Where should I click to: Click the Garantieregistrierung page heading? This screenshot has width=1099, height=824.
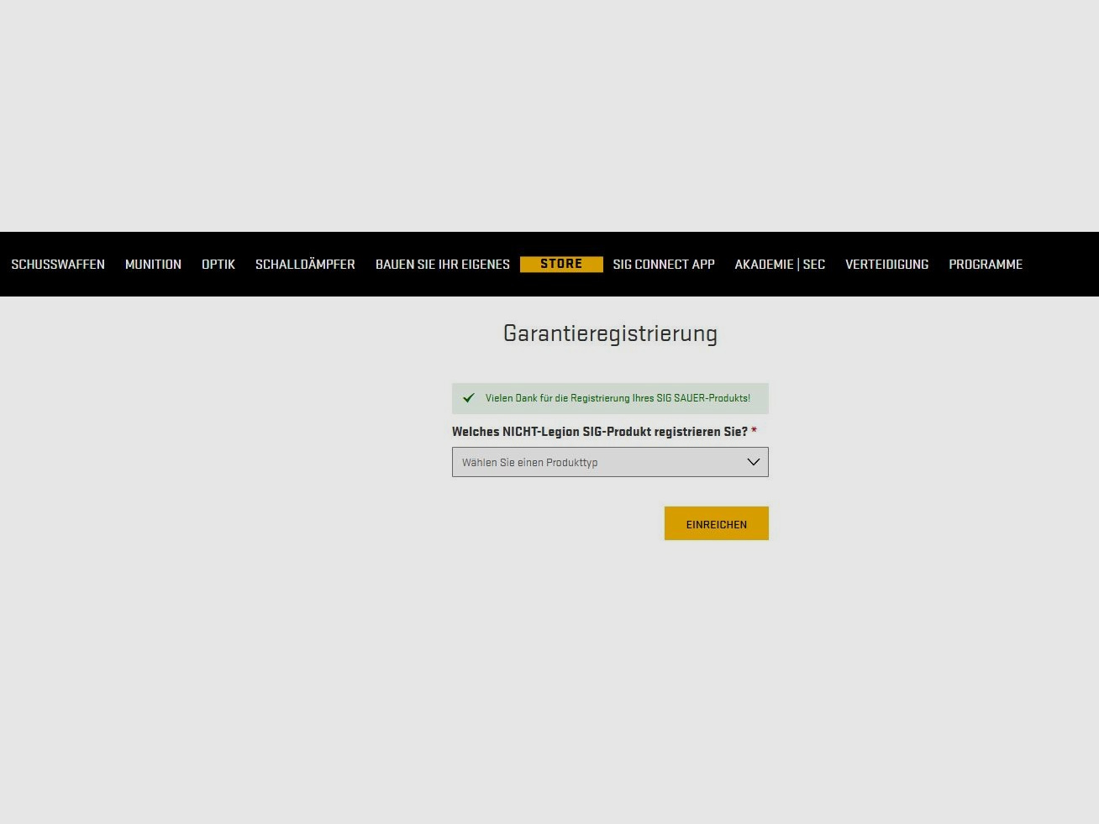[610, 333]
